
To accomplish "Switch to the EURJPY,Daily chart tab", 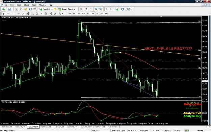I will coord(86,127).
